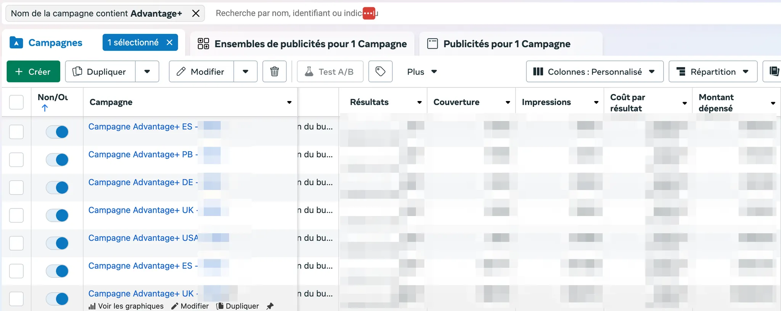
Task: Expand the Dupliquer dropdown arrow
Action: click(x=147, y=72)
